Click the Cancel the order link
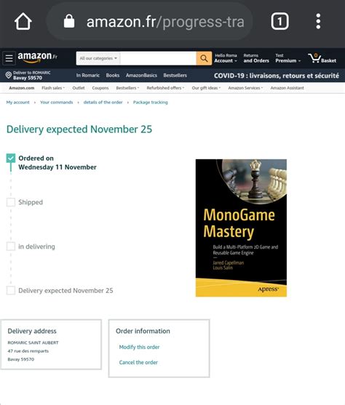The height and width of the screenshot is (405, 345). click(x=138, y=362)
